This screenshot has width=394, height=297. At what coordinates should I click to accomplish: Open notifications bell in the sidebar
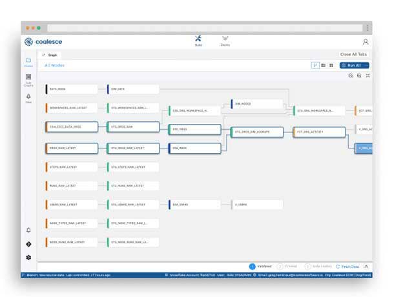tap(28, 230)
